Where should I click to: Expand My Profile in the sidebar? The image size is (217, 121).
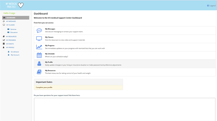10,47
